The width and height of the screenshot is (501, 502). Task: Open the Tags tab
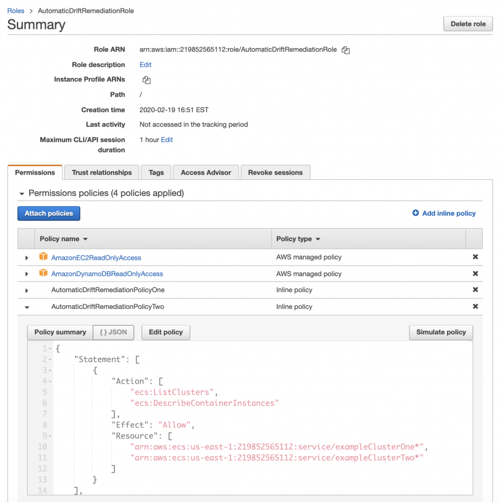156,173
